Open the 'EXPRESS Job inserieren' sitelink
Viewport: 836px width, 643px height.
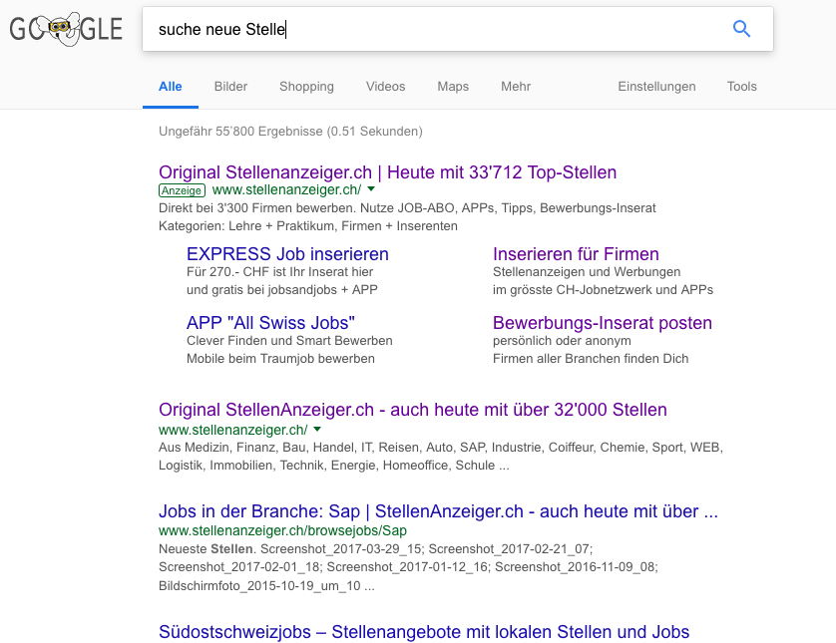point(287,254)
